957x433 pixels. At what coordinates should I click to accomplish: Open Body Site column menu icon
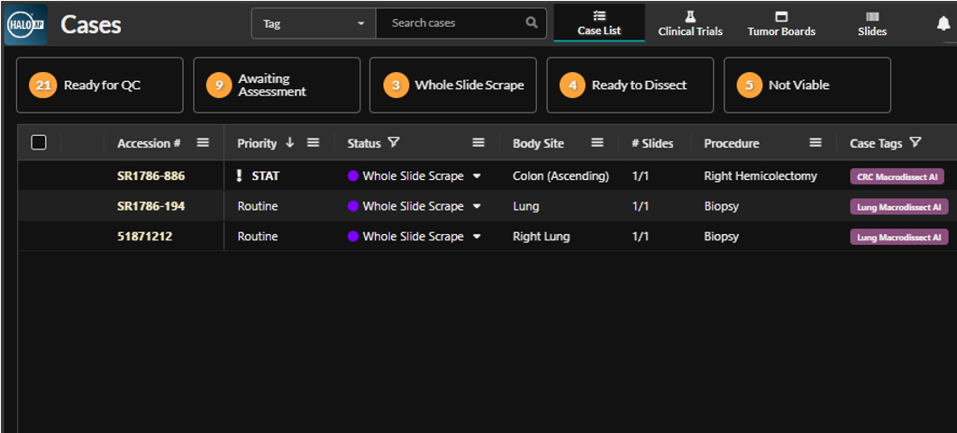[x=597, y=143]
